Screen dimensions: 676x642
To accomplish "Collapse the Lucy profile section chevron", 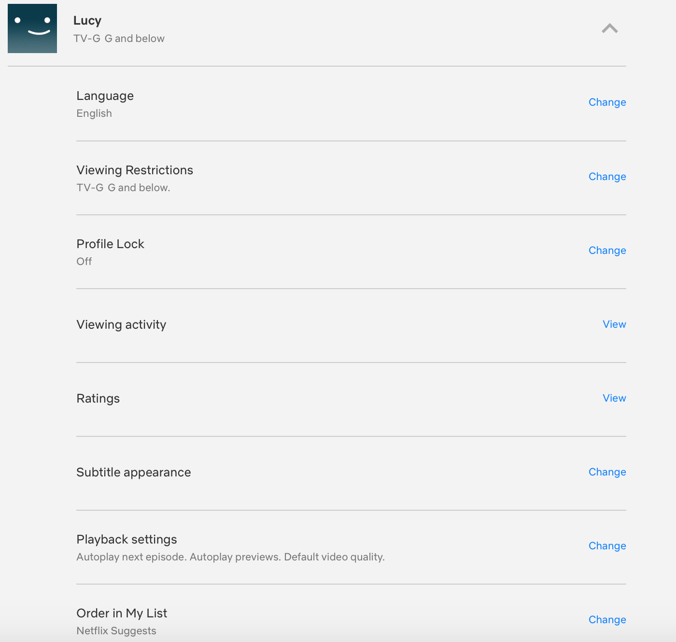I will pyautogui.click(x=610, y=28).
